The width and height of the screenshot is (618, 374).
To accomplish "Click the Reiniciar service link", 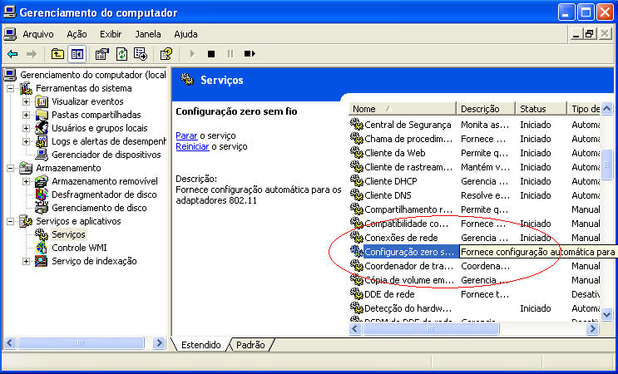I will pos(192,146).
